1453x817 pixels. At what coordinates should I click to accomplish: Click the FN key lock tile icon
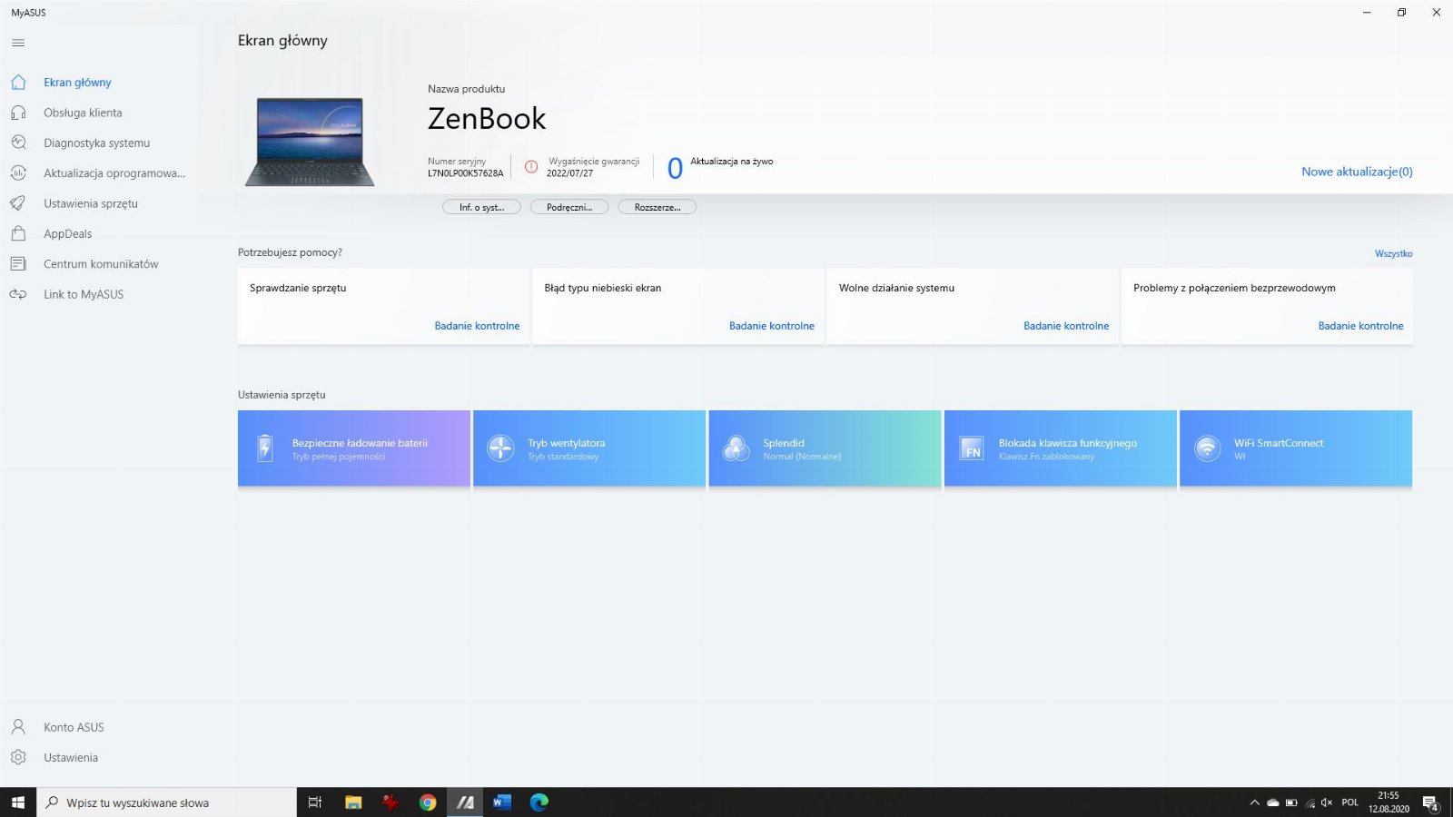click(972, 448)
